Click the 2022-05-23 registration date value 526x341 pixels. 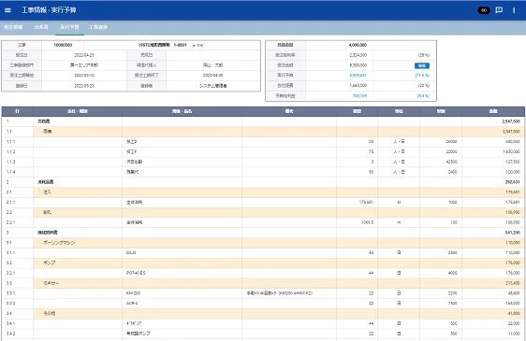(x=84, y=86)
